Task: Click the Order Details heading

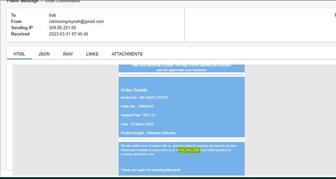Action: point(134,90)
